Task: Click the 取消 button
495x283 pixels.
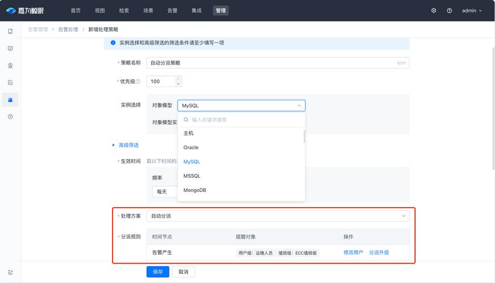Action: [x=183, y=272]
